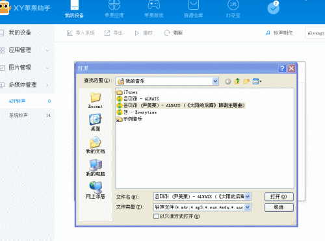Click the up-one-level folder icon
325x241 pixels.
point(237,81)
